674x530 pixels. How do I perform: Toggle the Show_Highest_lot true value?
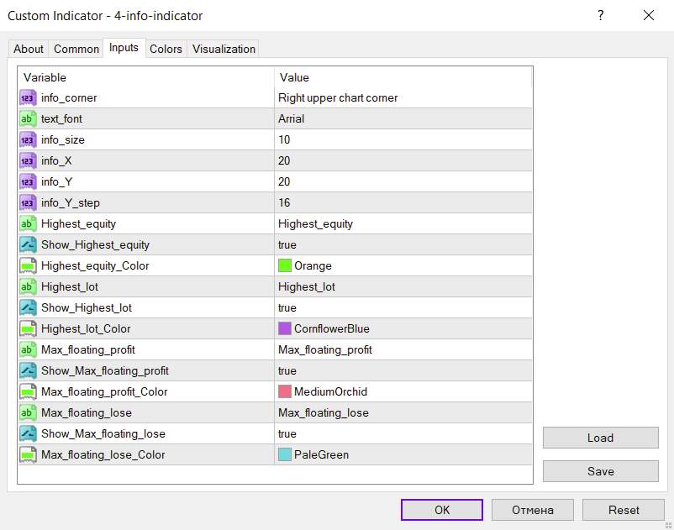403,307
